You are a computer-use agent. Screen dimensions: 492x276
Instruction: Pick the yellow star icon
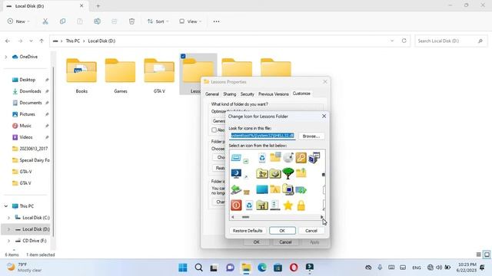[288, 205]
